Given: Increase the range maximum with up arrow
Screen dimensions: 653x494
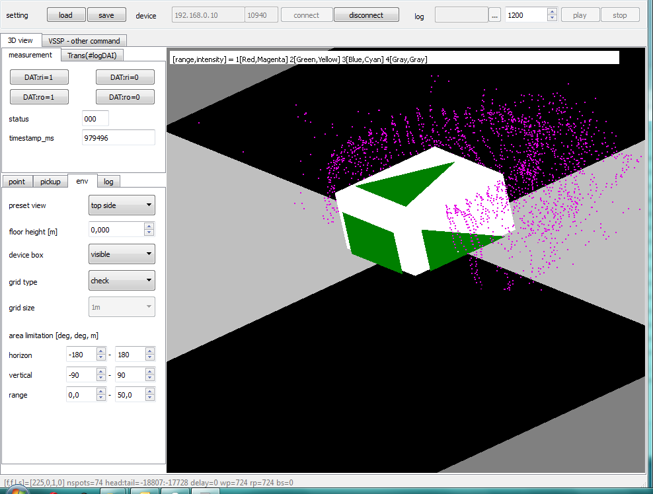Looking at the screenshot, I should (149, 392).
